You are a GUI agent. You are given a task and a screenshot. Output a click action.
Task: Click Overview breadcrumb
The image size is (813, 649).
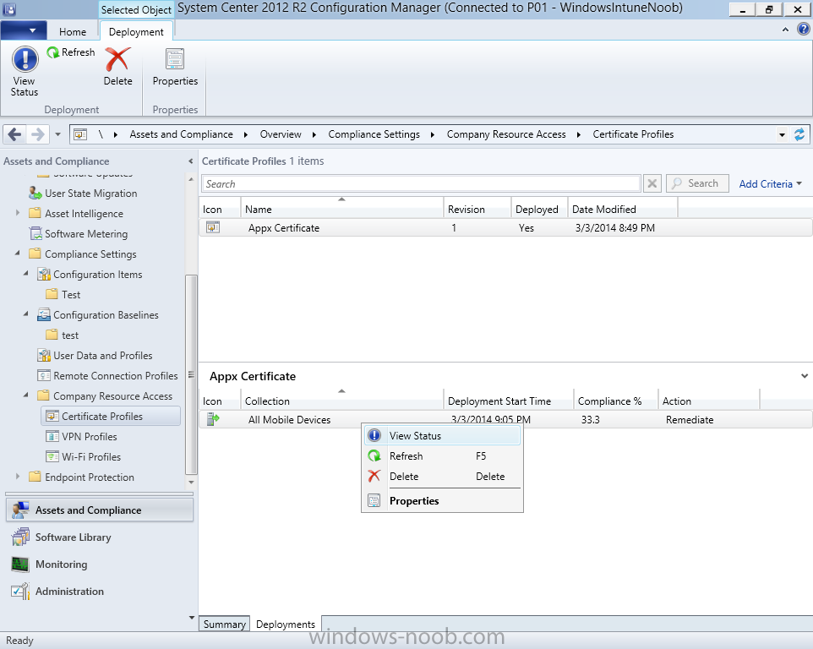281,134
